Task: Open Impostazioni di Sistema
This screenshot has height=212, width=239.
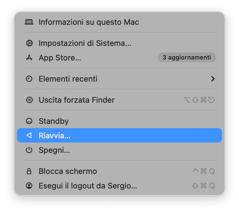Action: (85, 43)
